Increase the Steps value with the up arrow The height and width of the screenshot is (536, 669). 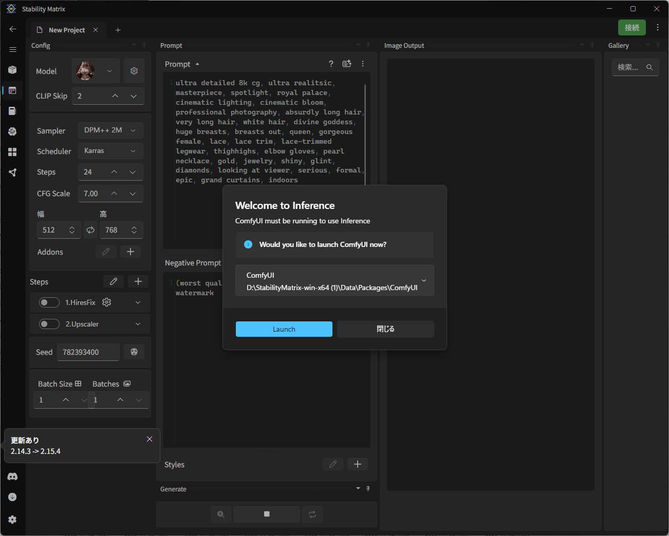tap(114, 172)
